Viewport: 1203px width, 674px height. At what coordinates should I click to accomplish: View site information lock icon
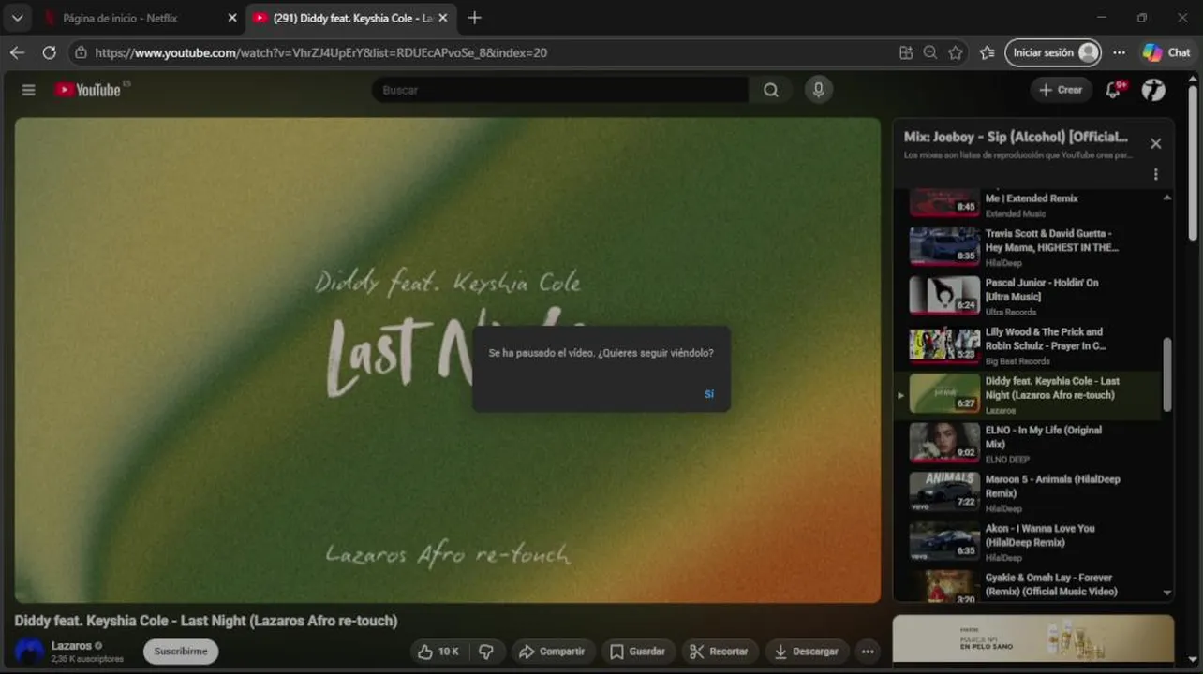tap(81, 52)
